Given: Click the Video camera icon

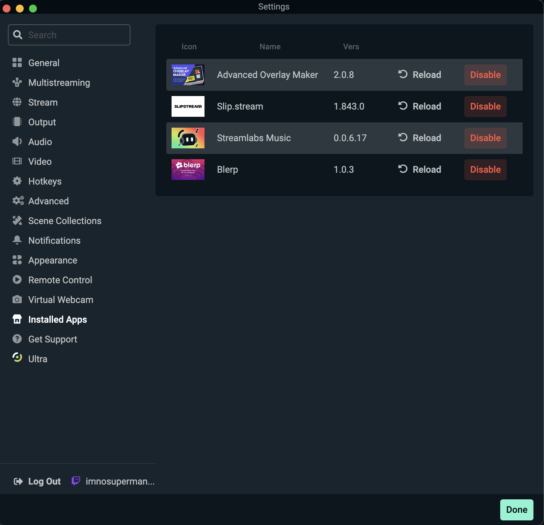Looking at the screenshot, I should 17,162.
